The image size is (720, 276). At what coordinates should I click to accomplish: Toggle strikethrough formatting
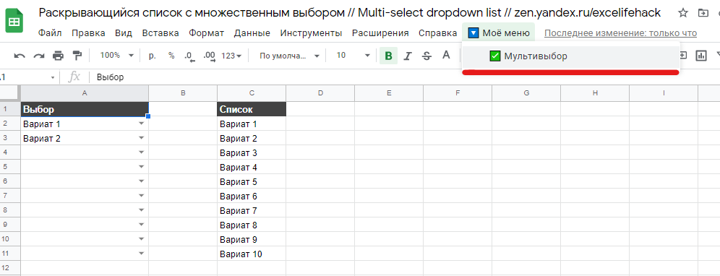point(427,56)
